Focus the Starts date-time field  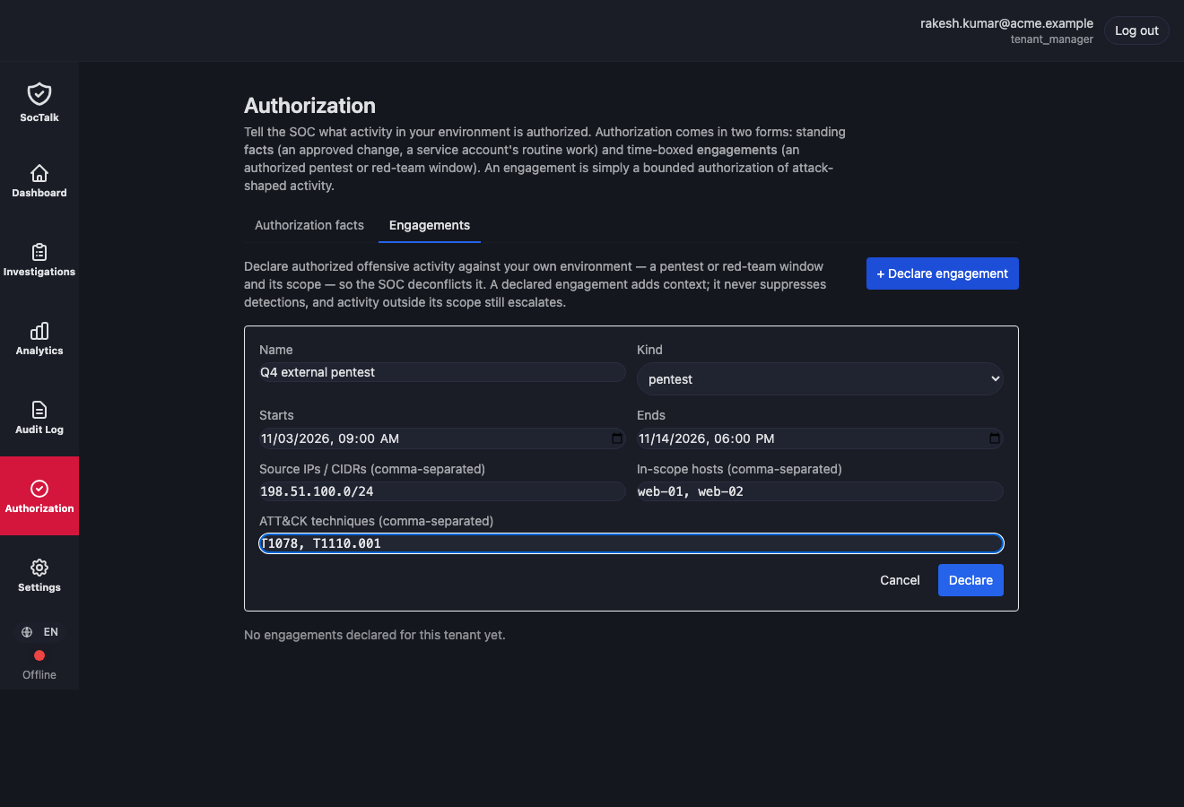tap(442, 438)
